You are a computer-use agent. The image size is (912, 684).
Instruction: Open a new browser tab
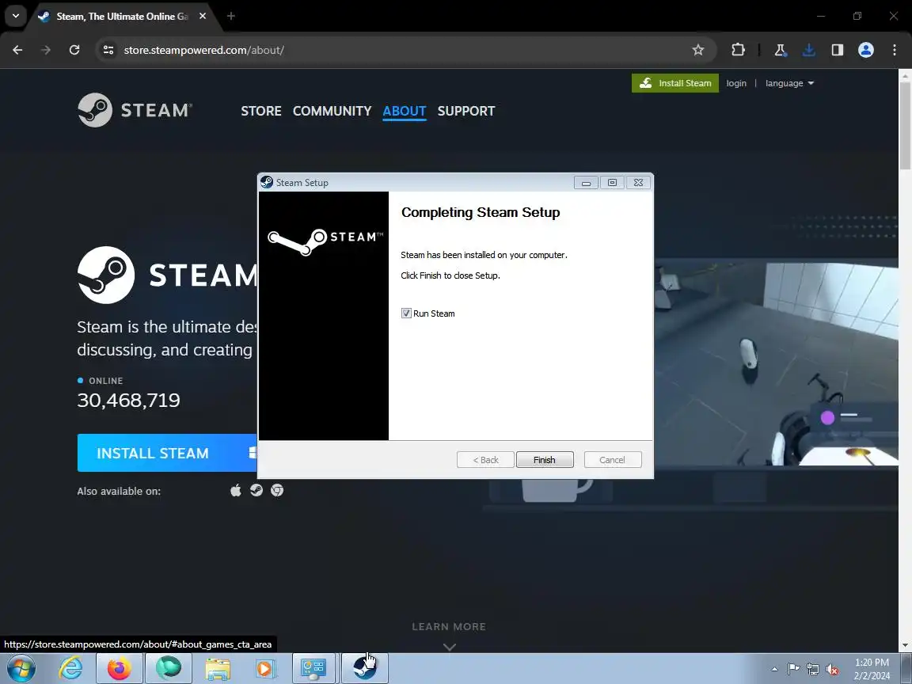coord(231,17)
